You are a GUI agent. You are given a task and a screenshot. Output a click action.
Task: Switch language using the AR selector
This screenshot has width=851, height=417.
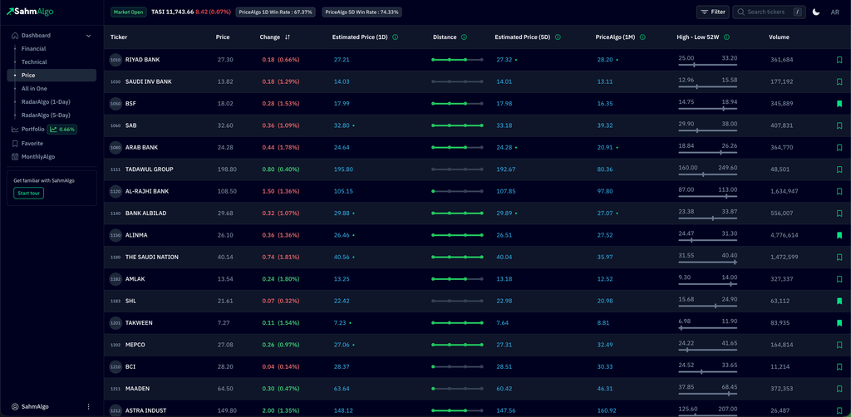coord(835,12)
